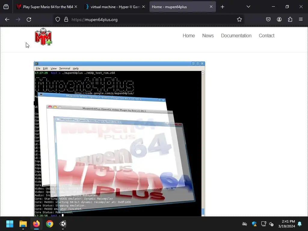The image size is (308, 231).
Task: Open the News navigation link
Action: point(208,35)
